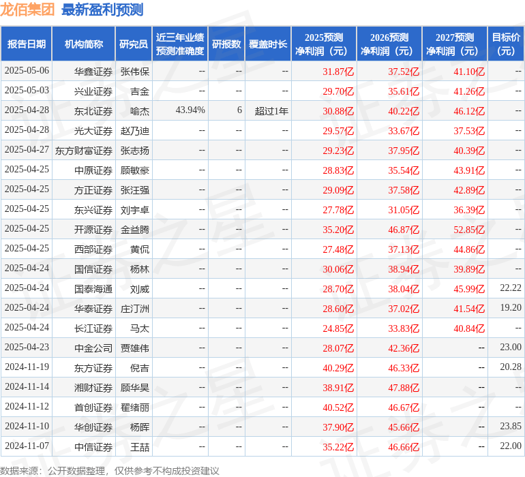
Task: Click the date 2024-11-07 cell
Action: point(27,446)
